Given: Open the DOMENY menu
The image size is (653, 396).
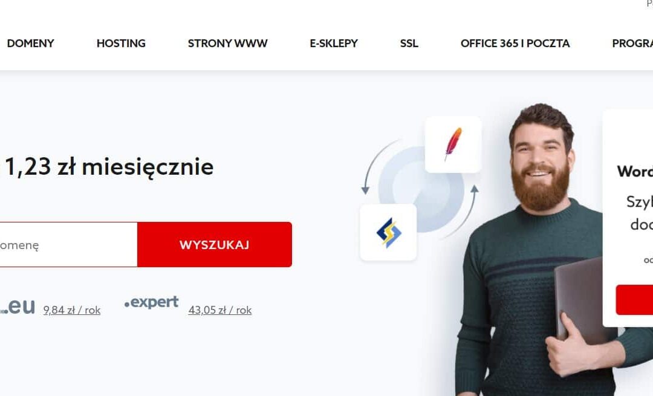Looking at the screenshot, I should [30, 44].
